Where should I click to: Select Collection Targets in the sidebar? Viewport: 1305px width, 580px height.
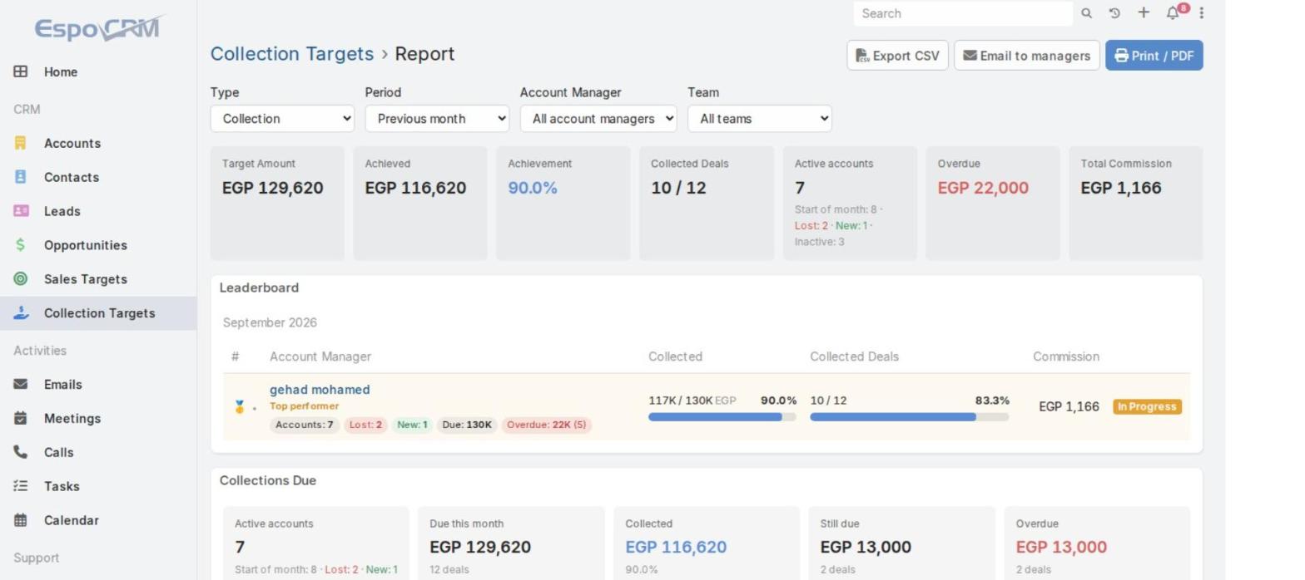coord(98,313)
